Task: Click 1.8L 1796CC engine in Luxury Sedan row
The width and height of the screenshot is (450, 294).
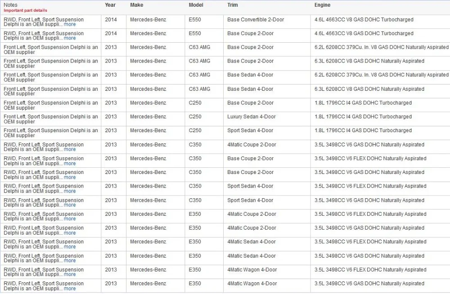Action: (x=363, y=116)
